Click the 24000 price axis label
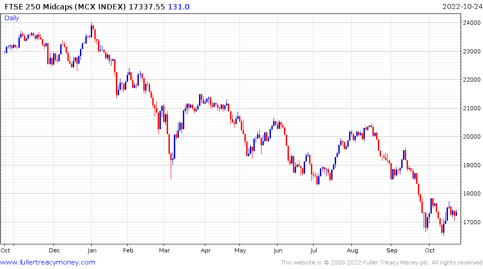The height and width of the screenshot is (269, 483). (470, 23)
